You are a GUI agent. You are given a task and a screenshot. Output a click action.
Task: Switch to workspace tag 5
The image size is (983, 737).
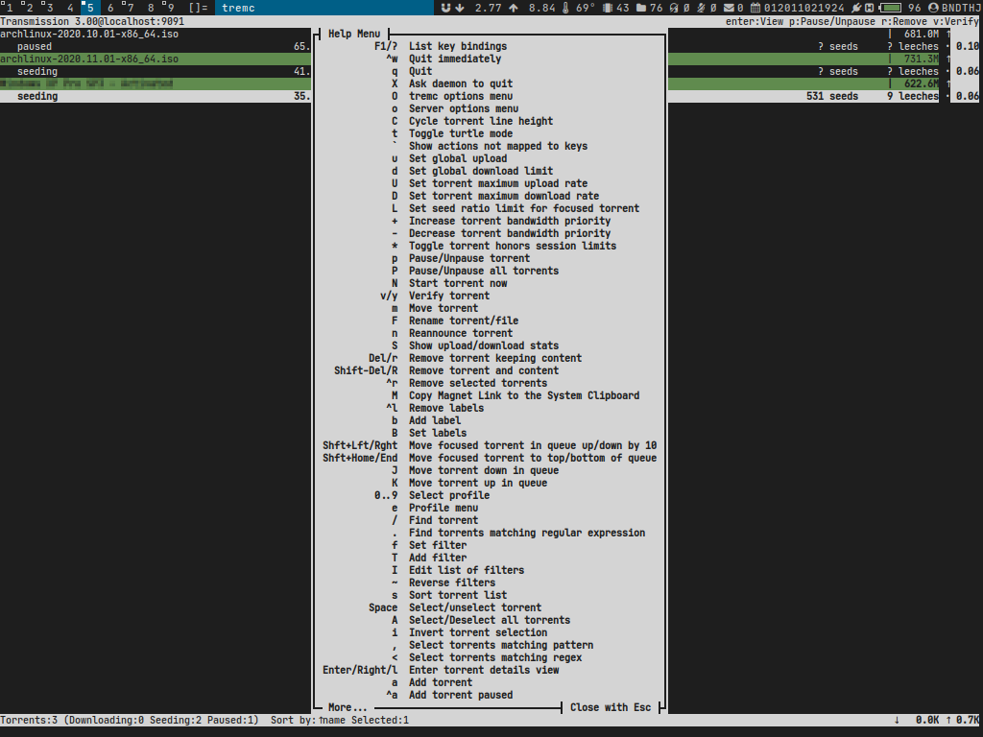click(88, 8)
